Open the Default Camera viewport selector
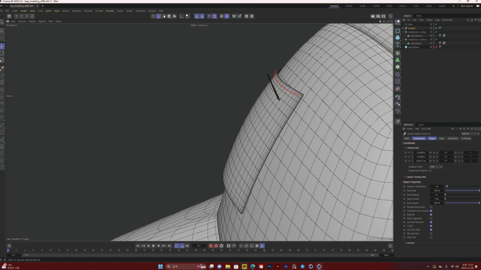Image resolution: width=481 pixels, height=270 pixels. (x=199, y=25)
